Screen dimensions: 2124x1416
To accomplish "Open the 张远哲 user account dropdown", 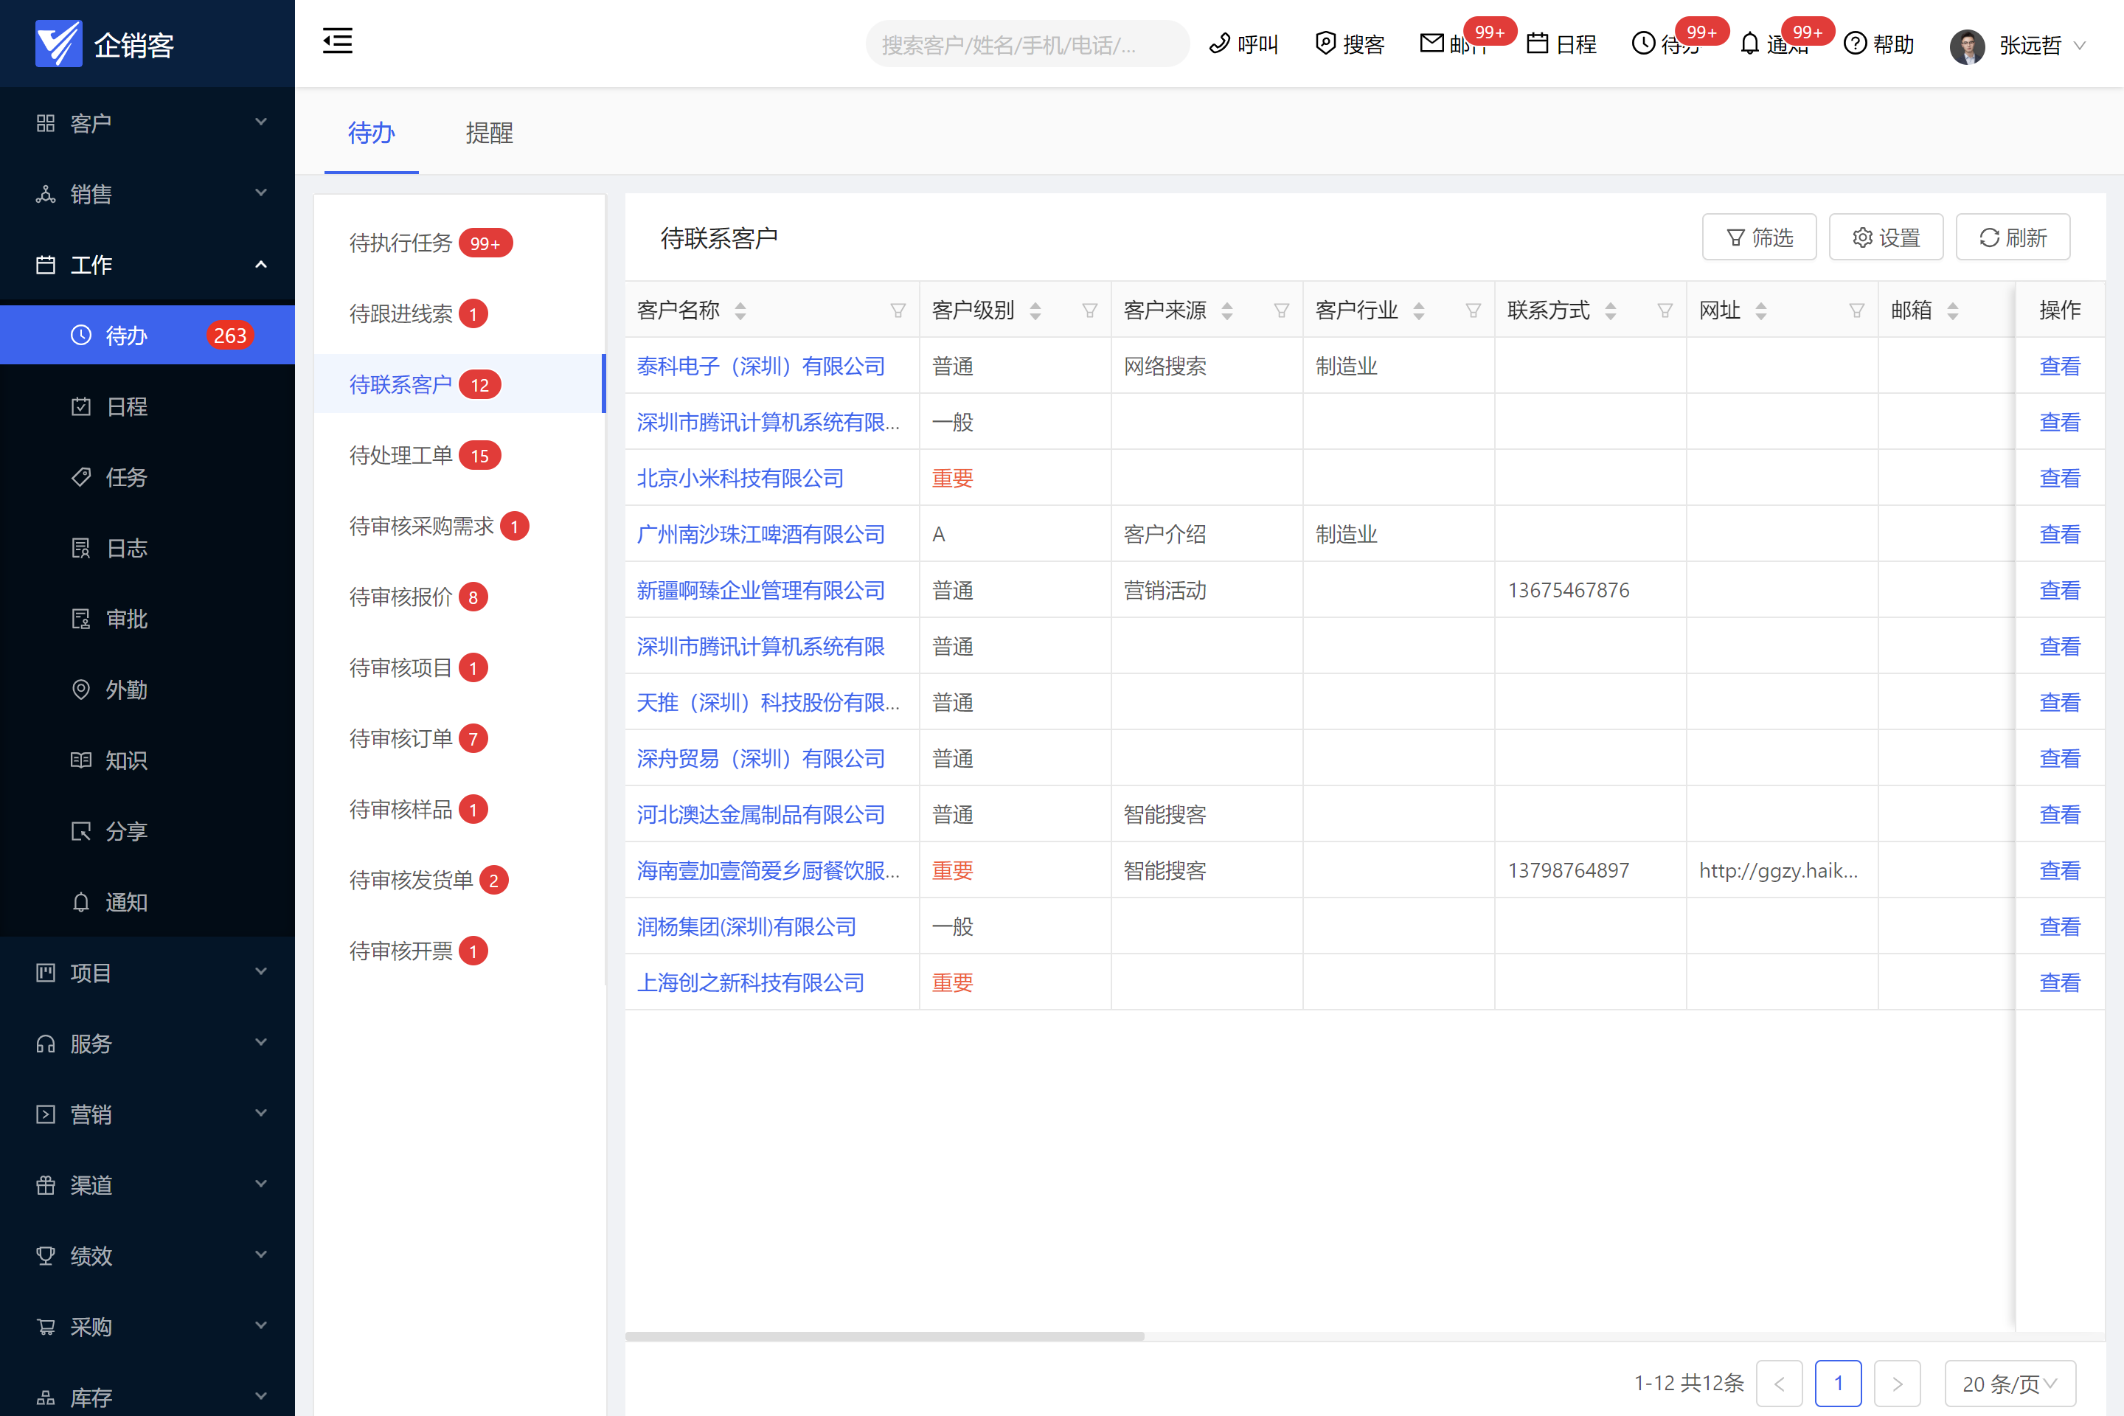I will pyautogui.click(x=2029, y=45).
